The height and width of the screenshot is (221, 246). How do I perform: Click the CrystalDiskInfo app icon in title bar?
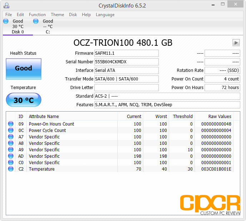[6, 5]
